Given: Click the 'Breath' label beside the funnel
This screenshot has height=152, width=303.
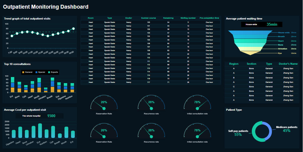Looking at the screenshot, I should pyautogui.click(x=281, y=36).
